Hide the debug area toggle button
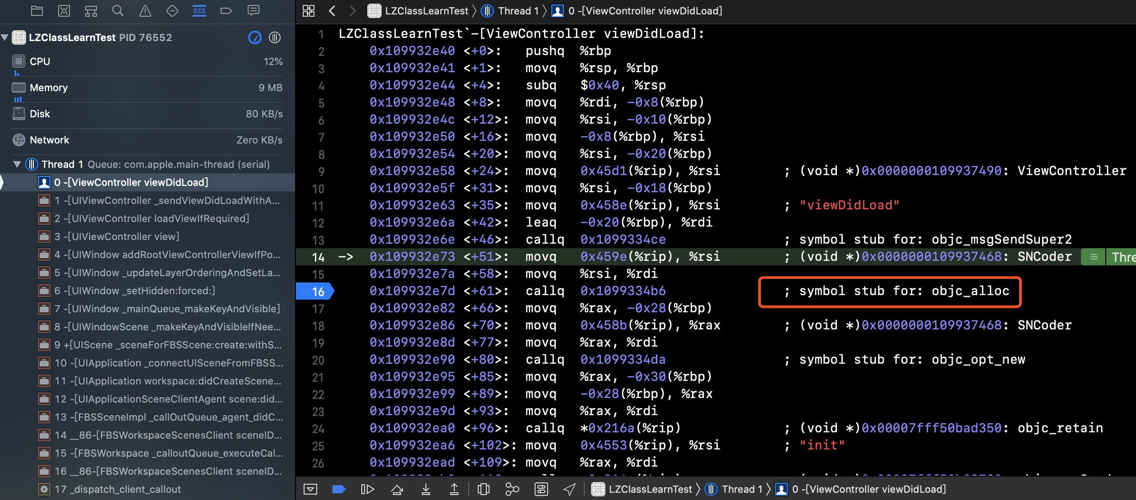The height and width of the screenshot is (500, 1136). pos(310,489)
